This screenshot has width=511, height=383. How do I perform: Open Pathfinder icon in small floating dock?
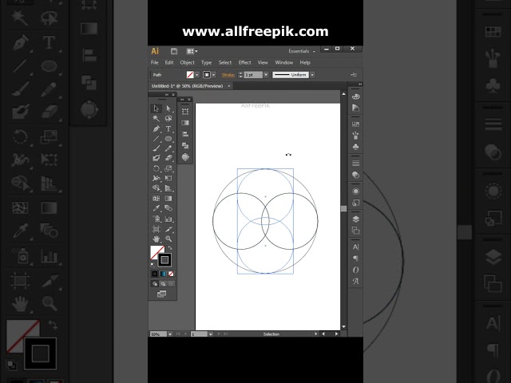click(x=185, y=145)
